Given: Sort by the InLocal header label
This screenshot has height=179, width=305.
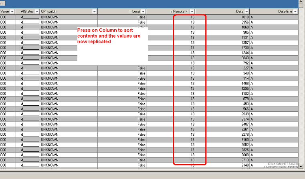Looking at the screenshot, I should click(135, 12).
